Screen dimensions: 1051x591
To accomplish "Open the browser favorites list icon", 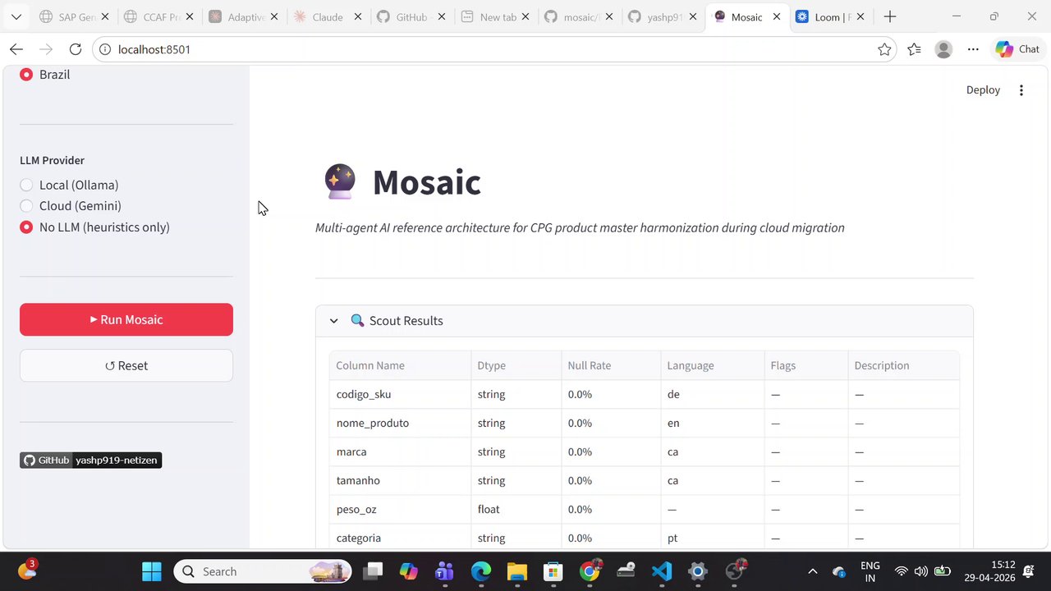I will point(914,49).
